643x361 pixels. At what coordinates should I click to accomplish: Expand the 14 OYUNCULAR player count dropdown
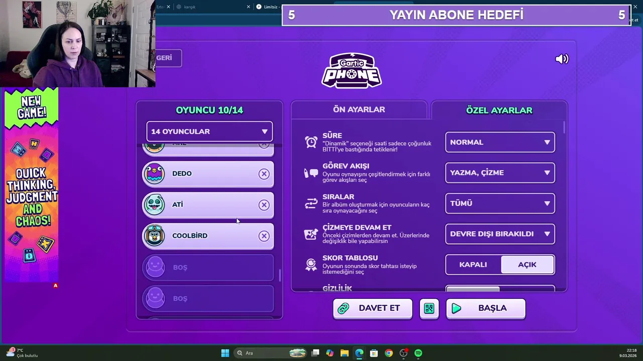pyautogui.click(x=209, y=131)
